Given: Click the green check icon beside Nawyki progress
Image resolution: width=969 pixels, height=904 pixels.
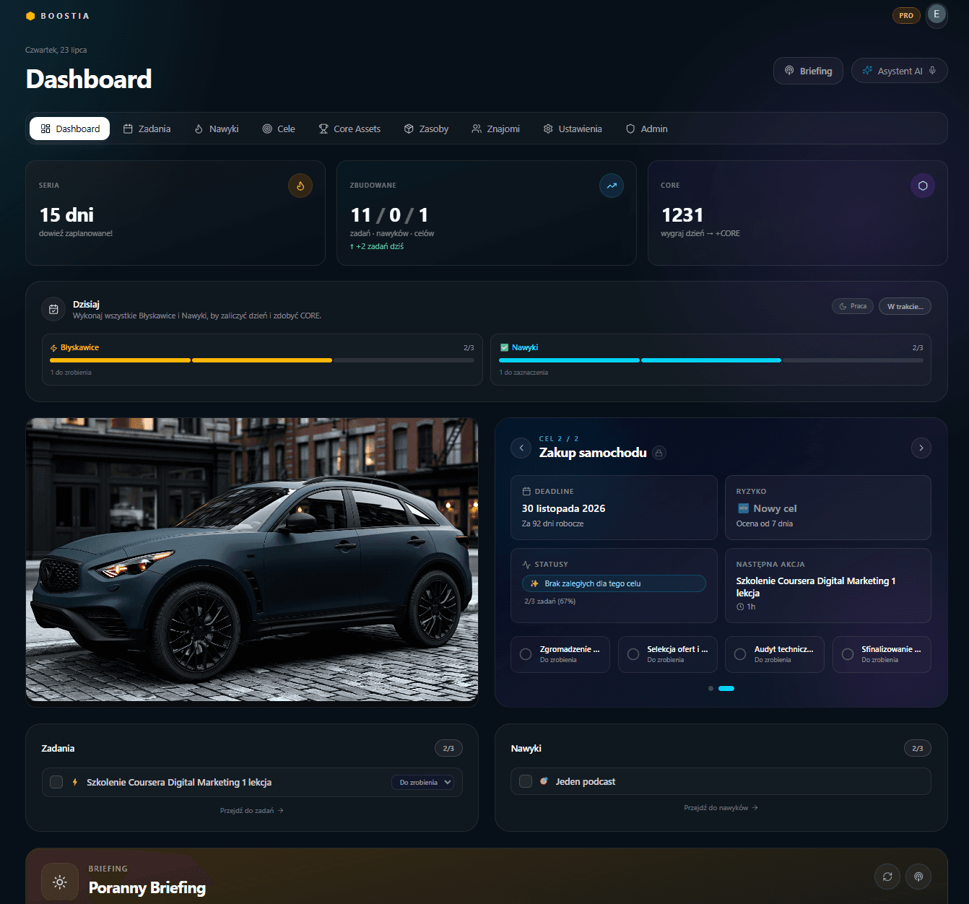Looking at the screenshot, I should click(504, 347).
